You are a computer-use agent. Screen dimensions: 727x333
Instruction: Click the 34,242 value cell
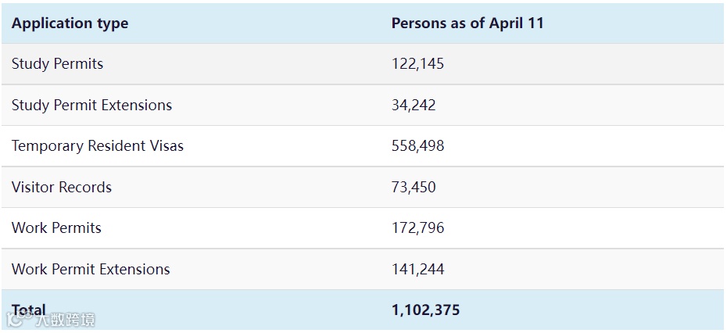pos(414,106)
